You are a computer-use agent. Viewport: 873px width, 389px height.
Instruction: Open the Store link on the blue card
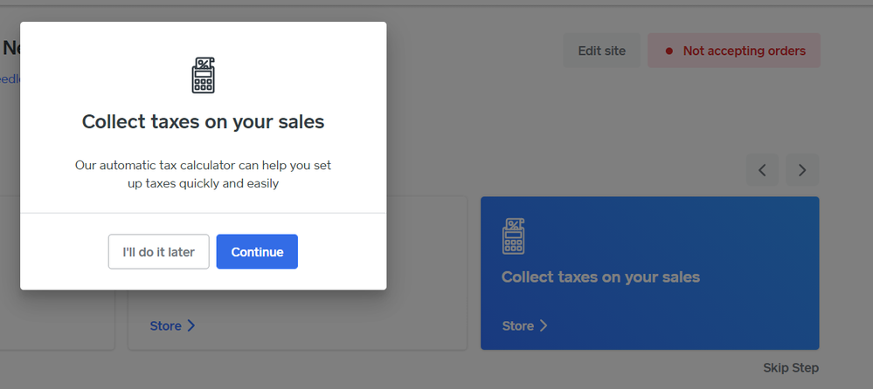click(x=517, y=325)
